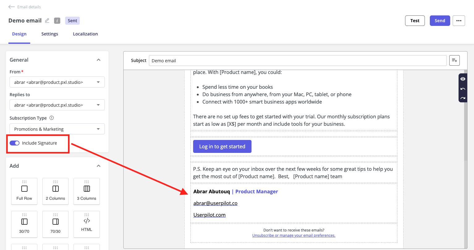This screenshot has height=250, width=474.
Task: Click the 'Do business from anywhere' bullet
Action: (x=277, y=94)
